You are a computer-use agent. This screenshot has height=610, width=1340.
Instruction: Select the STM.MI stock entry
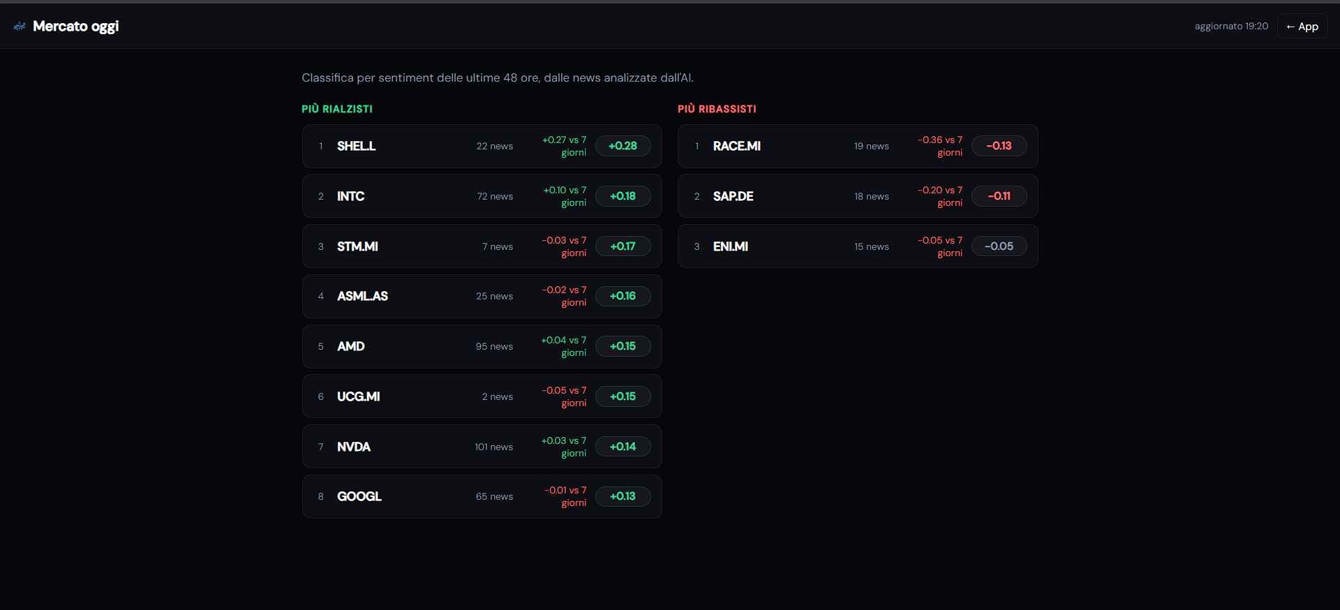click(482, 246)
